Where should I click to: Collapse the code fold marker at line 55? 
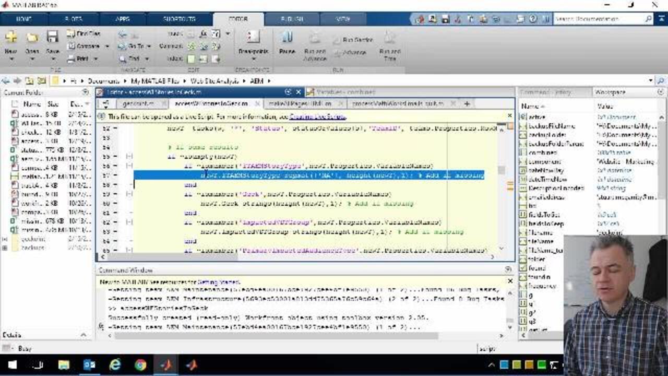pos(130,157)
